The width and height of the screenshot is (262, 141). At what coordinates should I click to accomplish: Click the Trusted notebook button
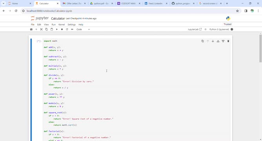pos(227,24)
